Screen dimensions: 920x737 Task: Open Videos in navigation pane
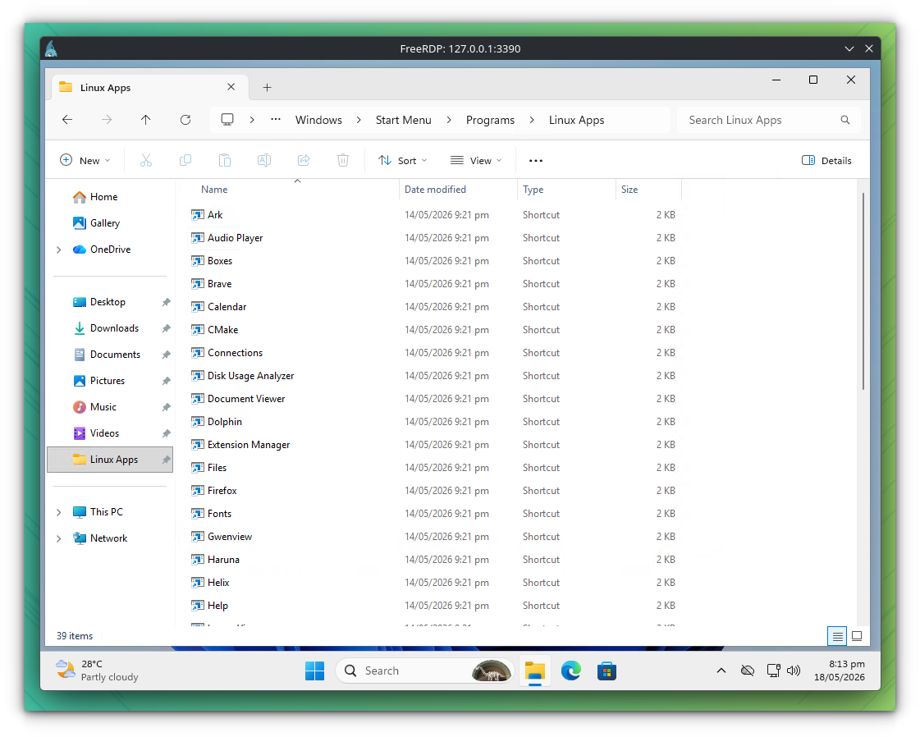104,433
